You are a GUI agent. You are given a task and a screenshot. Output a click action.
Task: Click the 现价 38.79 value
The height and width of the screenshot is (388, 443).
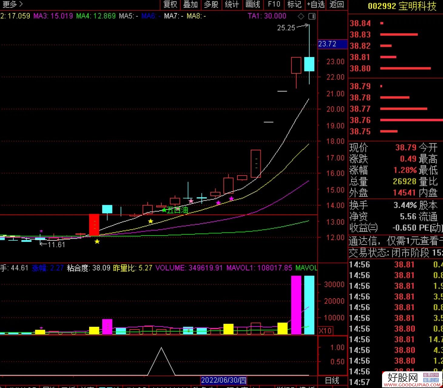click(x=406, y=148)
